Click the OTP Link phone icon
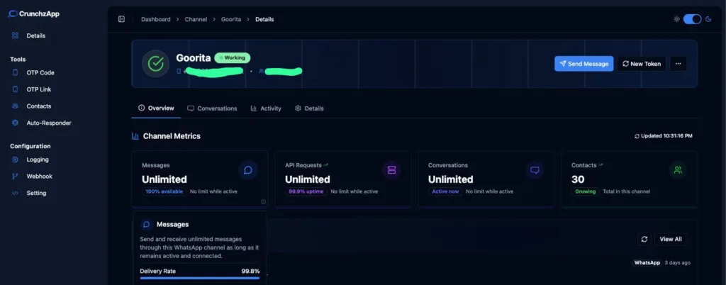The width and height of the screenshot is (726, 285). pos(16,89)
